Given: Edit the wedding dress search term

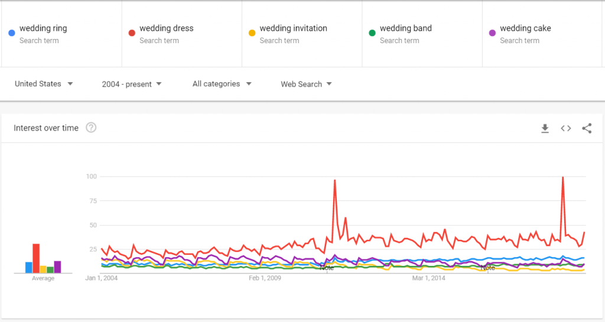Looking at the screenshot, I should click(167, 28).
